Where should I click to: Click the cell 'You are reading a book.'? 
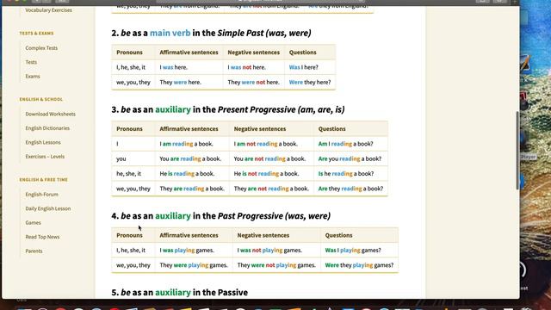pos(192,158)
